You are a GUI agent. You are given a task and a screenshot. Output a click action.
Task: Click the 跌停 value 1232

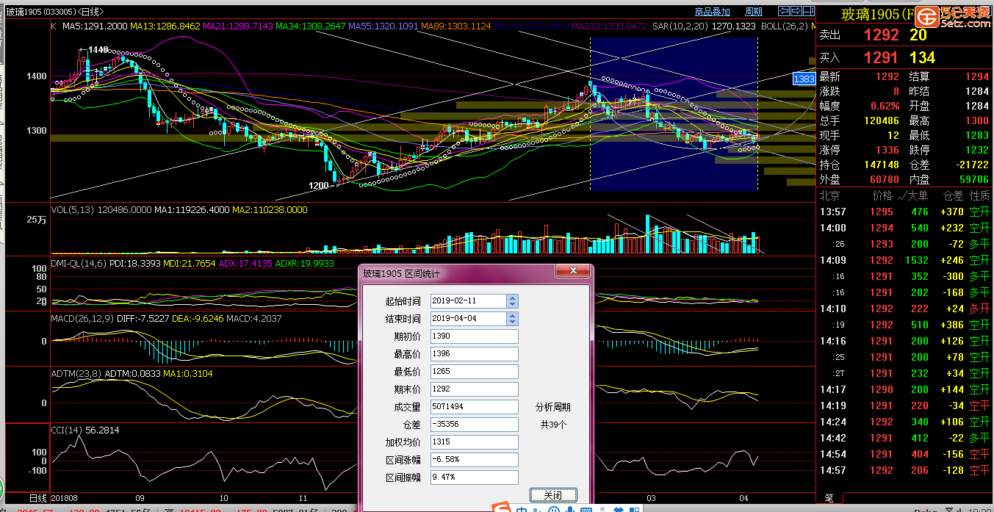pyautogui.click(x=976, y=150)
